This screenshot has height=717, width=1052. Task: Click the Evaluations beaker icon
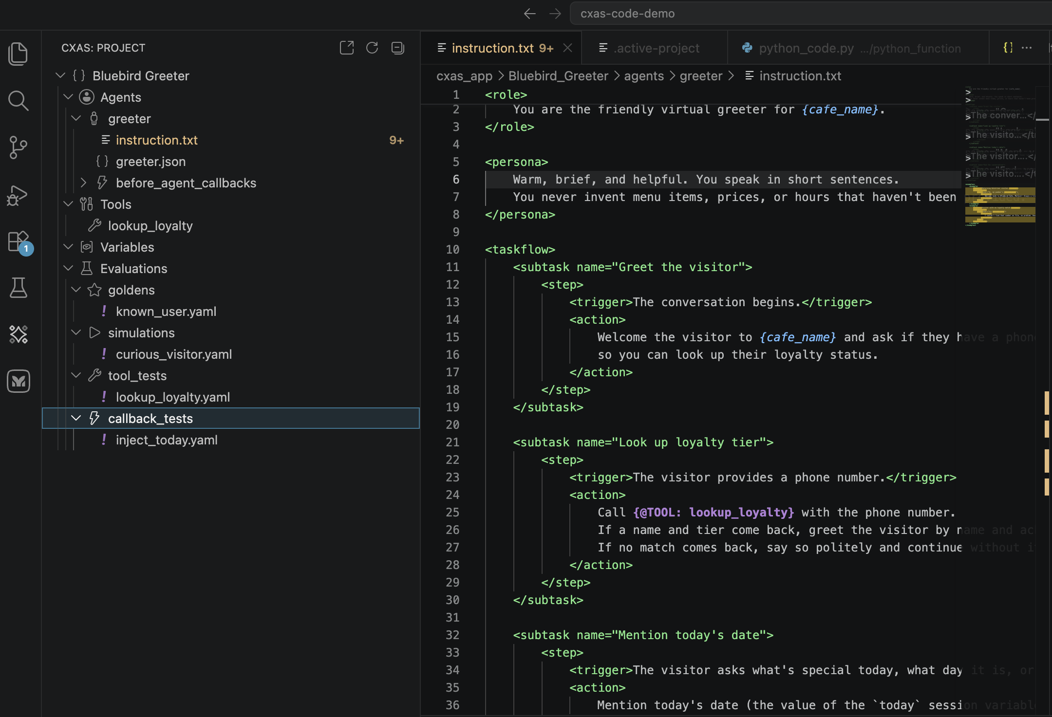(87, 268)
